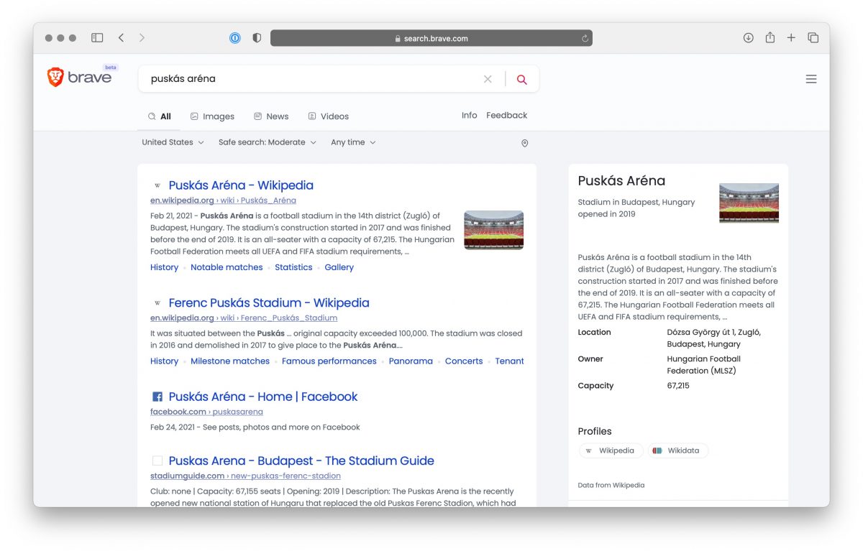
Task: Open Safari sidebar panel icon
Action: (97, 38)
